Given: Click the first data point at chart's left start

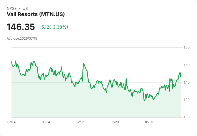Looking at the screenshot, I should pyautogui.click(x=12, y=62).
